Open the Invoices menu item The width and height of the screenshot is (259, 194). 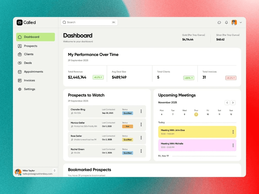coord(35,81)
